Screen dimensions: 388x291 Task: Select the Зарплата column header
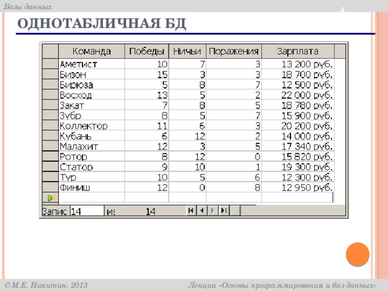[298, 51]
